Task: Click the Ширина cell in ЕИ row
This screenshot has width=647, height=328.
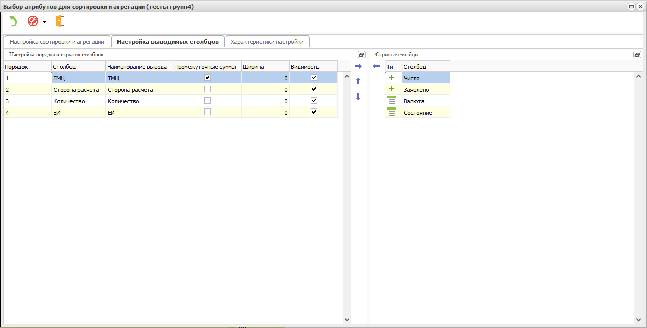Action: point(265,112)
